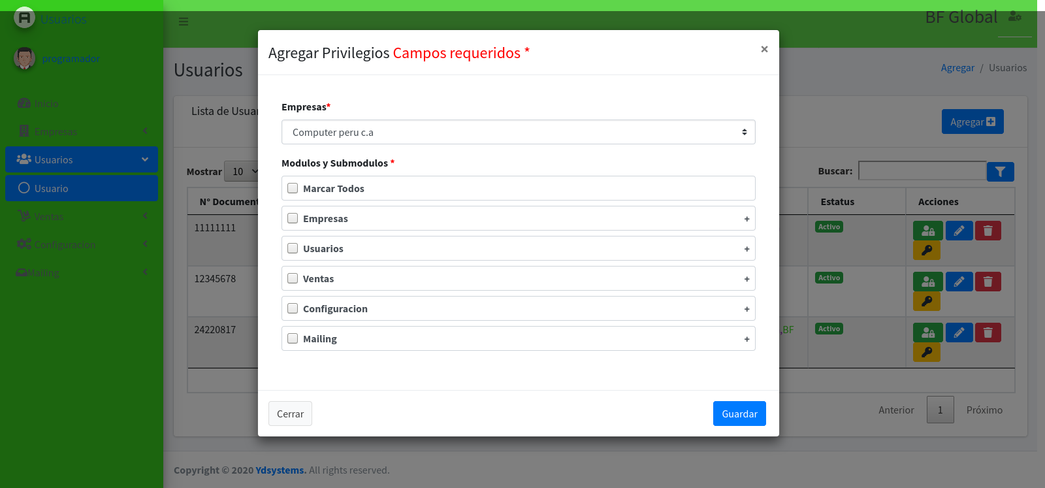Enable the Ventas module checkbox
Image resolution: width=1045 pixels, height=488 pixels.
point(293,278)
